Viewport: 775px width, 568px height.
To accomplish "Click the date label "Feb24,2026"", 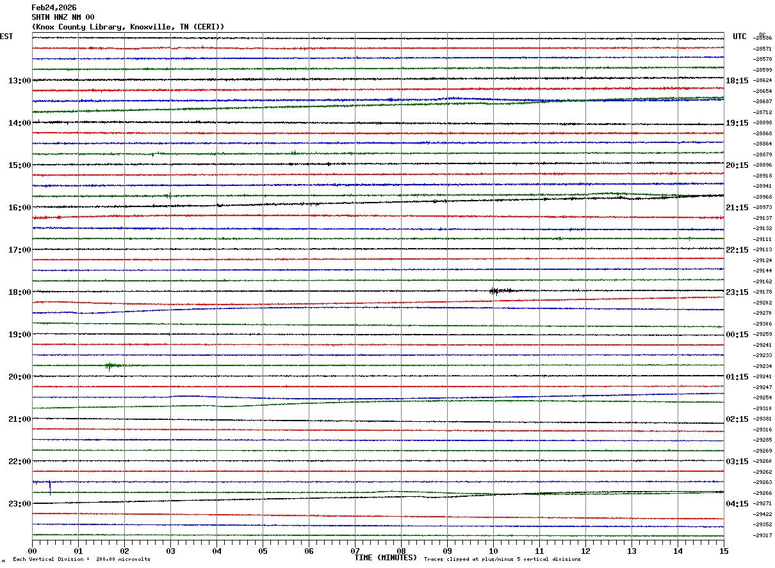I will 54,8.
